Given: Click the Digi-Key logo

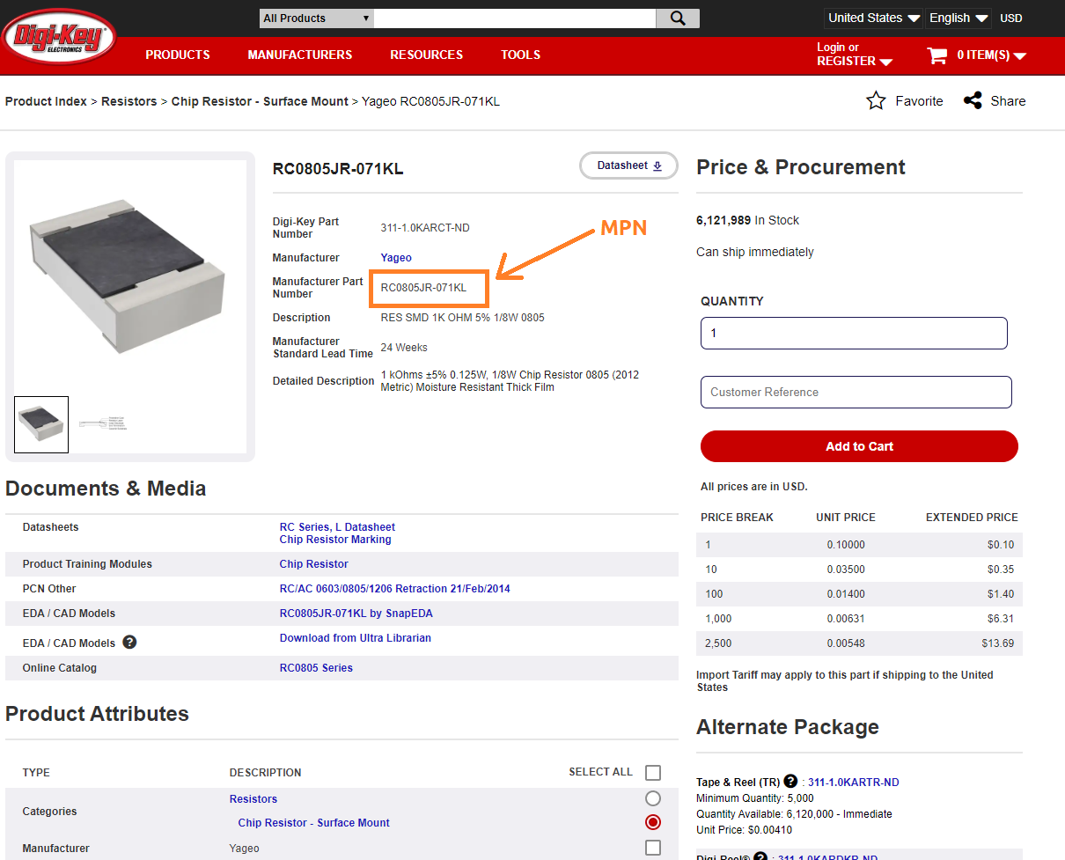Looking at the screenshot, I should (x=59, y=37).
